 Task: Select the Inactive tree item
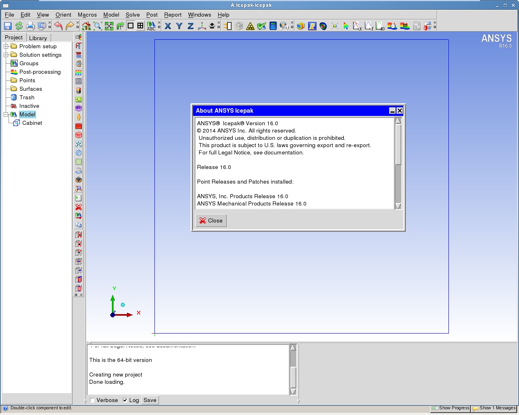(29, 106)
